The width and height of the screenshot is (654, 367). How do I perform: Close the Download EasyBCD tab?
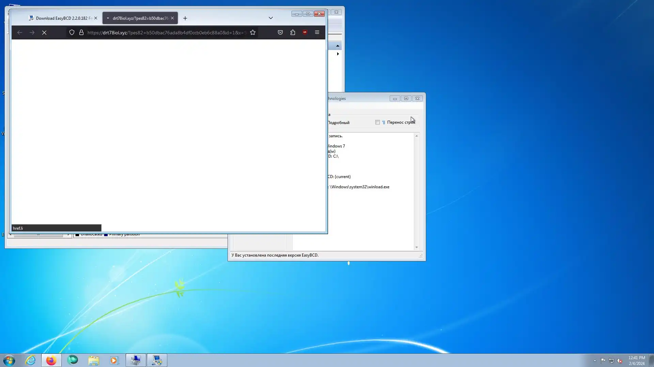click(x=96, y=18)
